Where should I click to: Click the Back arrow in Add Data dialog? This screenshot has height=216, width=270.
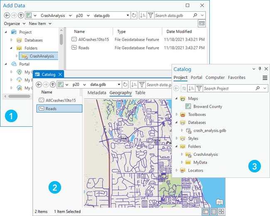[7, 15]
